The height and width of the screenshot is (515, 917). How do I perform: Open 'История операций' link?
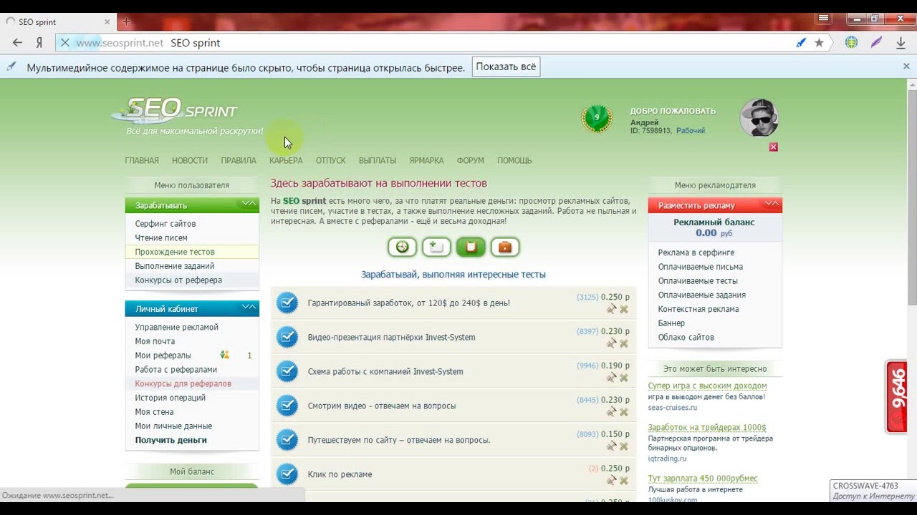coord(171,398)
